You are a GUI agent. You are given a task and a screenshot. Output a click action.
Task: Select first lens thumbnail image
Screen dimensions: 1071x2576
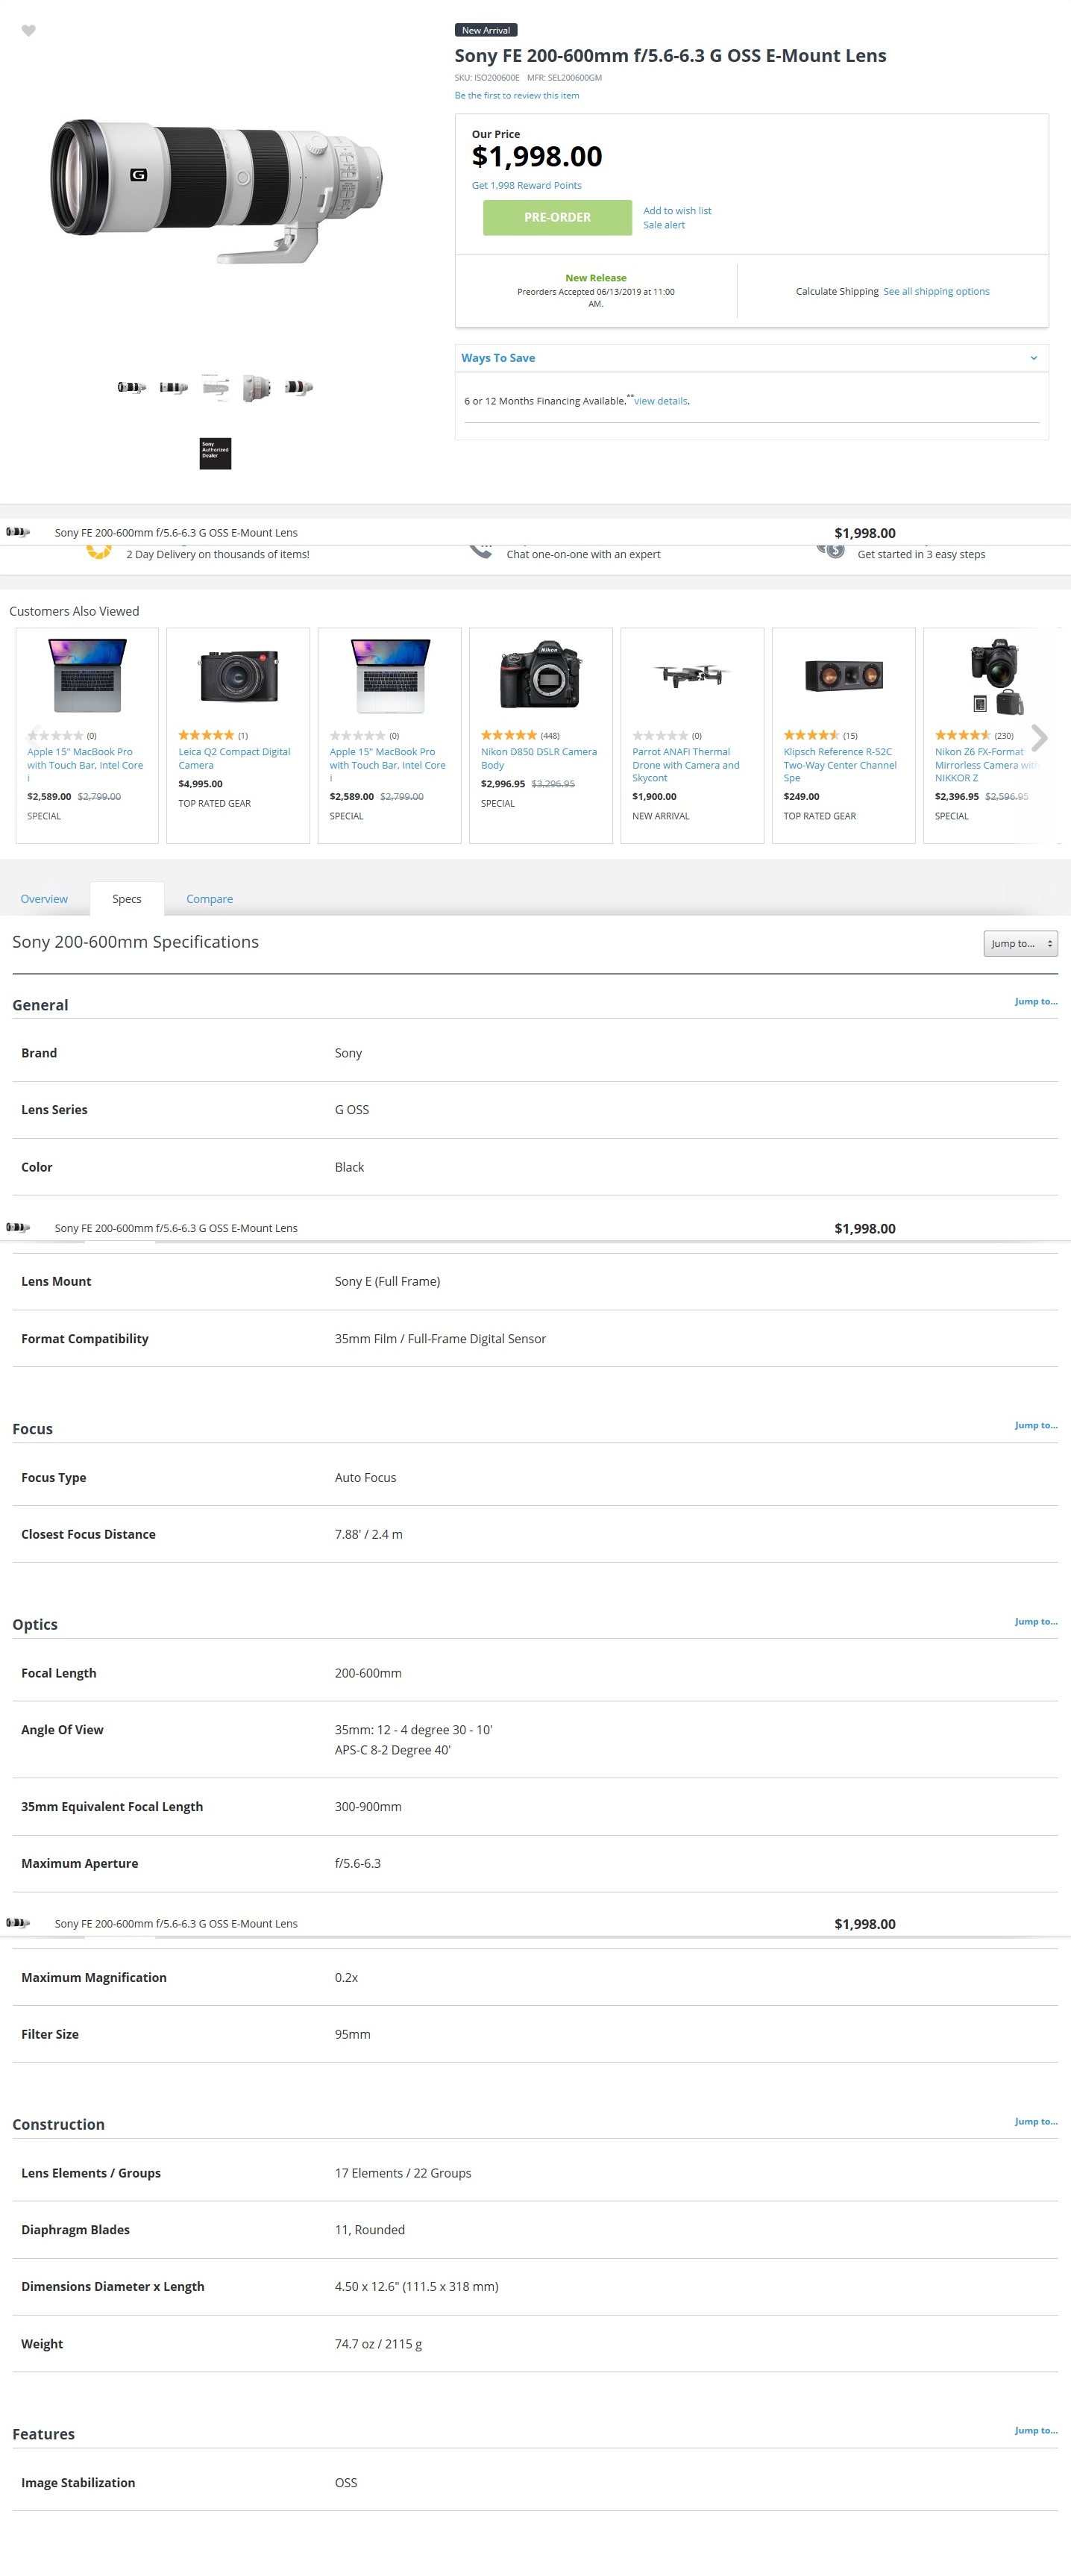131,387
